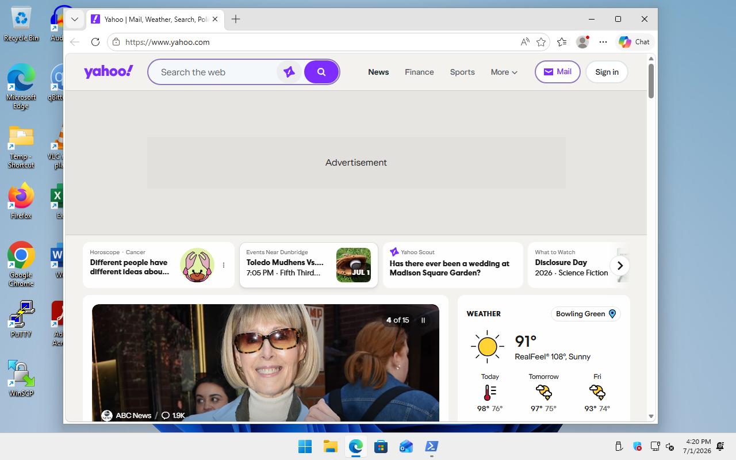This screenshot has height=460, width=736.
Task: Go to the Sports section
Action: coord(462,72)
